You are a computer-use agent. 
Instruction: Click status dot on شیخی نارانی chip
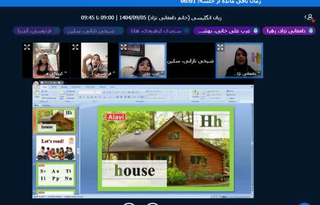point(119,31)
